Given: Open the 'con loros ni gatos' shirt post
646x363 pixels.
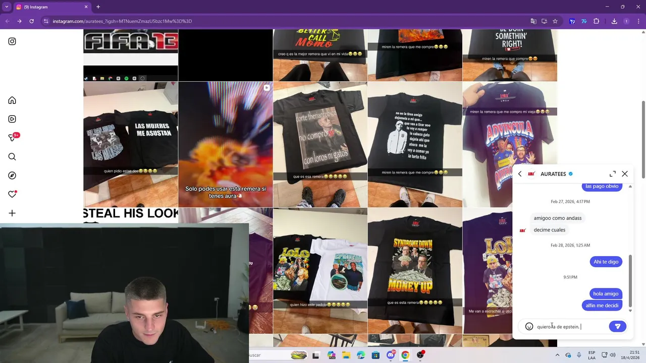Looking at the screenshot, I should click(320, 144).
